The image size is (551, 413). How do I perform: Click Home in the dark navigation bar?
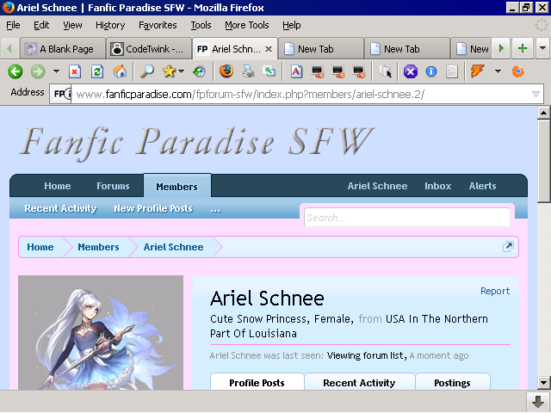58,186
